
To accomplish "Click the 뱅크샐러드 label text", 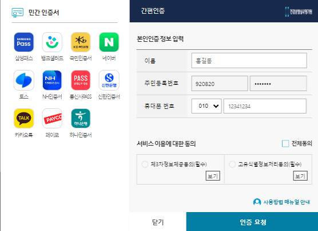I will [x=52, y=58].
